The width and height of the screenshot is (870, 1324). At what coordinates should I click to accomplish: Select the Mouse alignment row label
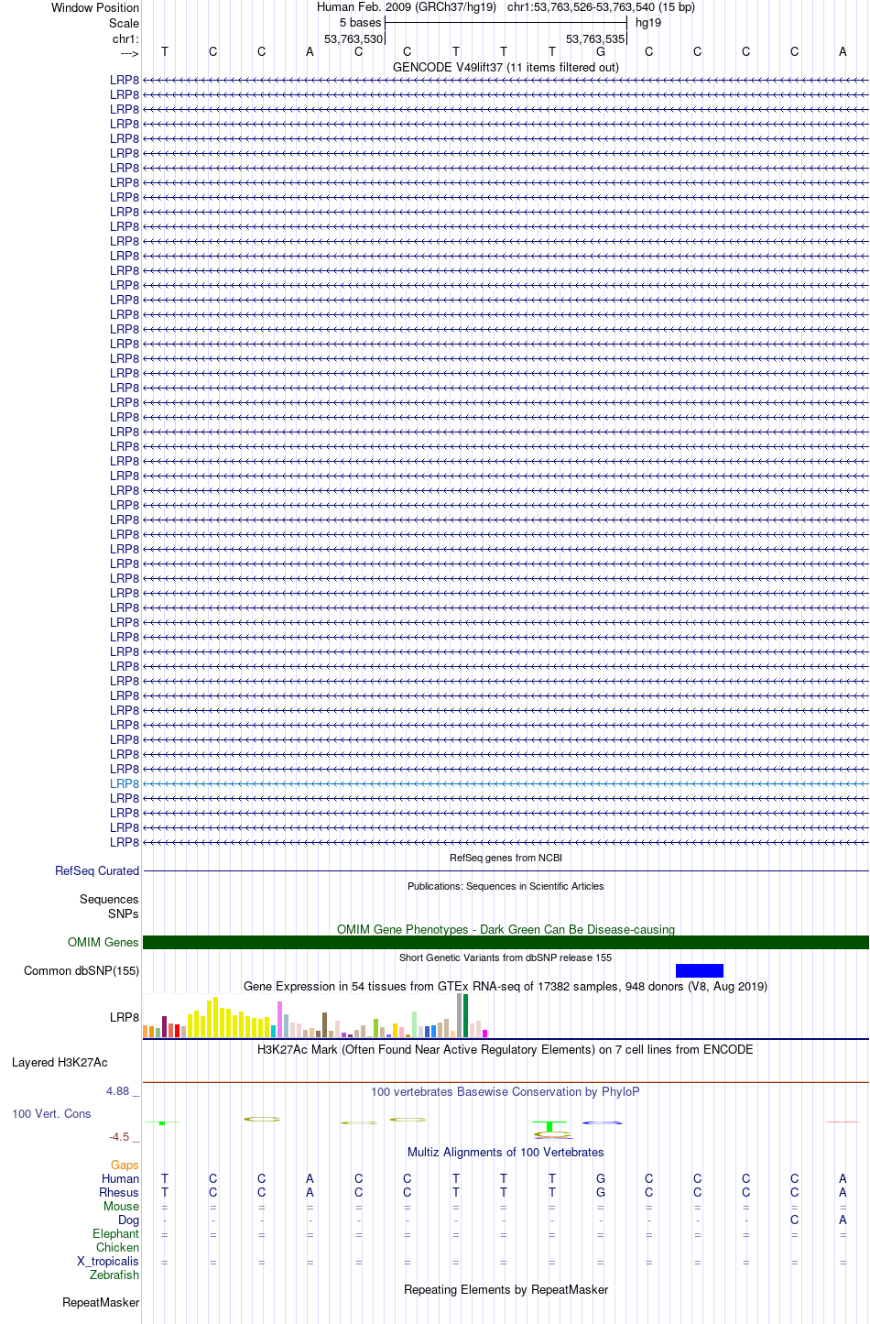122,1206
